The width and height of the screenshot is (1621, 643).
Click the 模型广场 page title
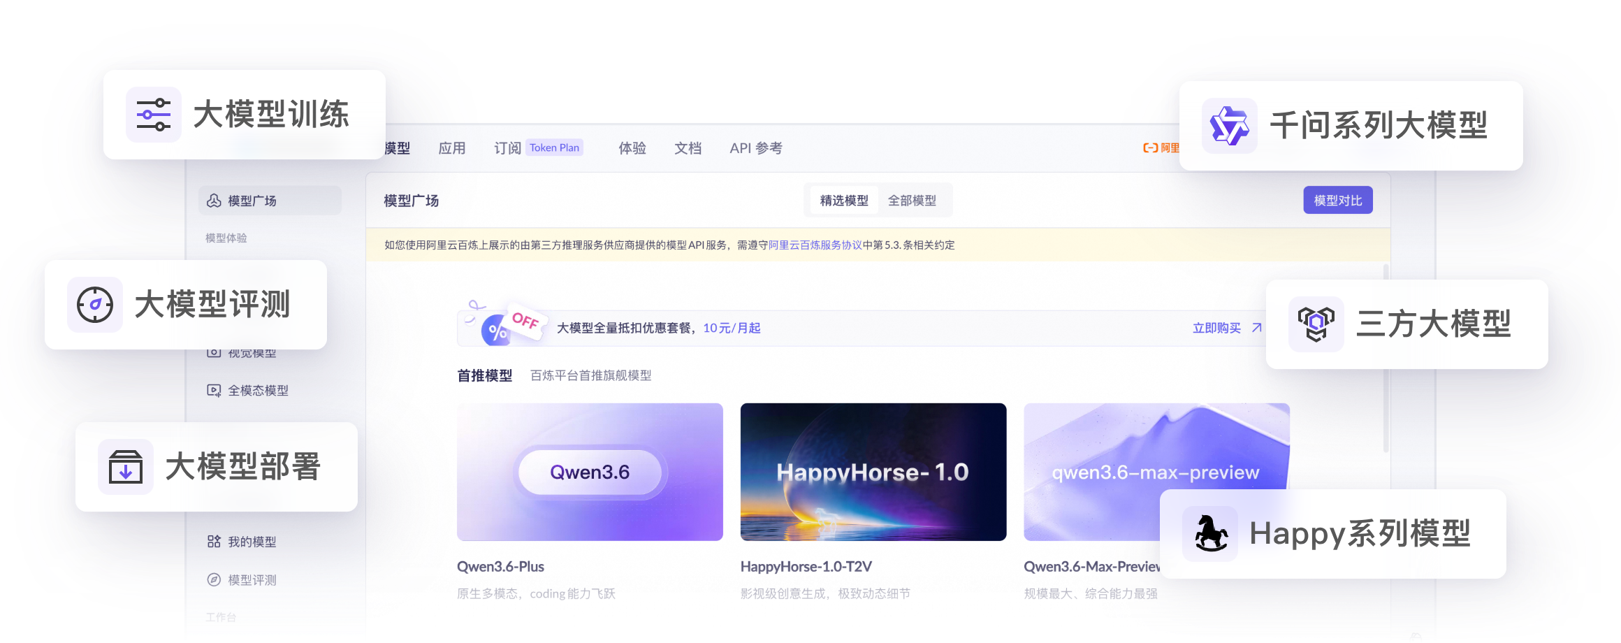tap(412, 201)
